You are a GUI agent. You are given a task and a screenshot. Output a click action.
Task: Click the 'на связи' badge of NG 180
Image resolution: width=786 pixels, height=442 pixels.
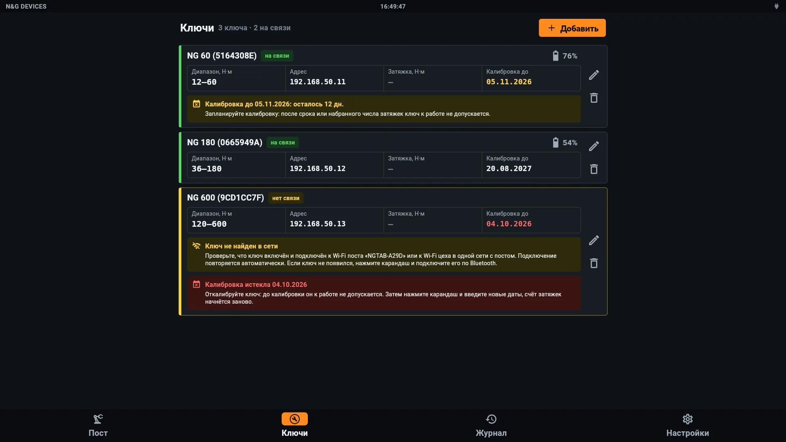(x=283, y=142)
